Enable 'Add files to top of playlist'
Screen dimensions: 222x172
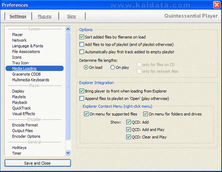coord(82,44)
